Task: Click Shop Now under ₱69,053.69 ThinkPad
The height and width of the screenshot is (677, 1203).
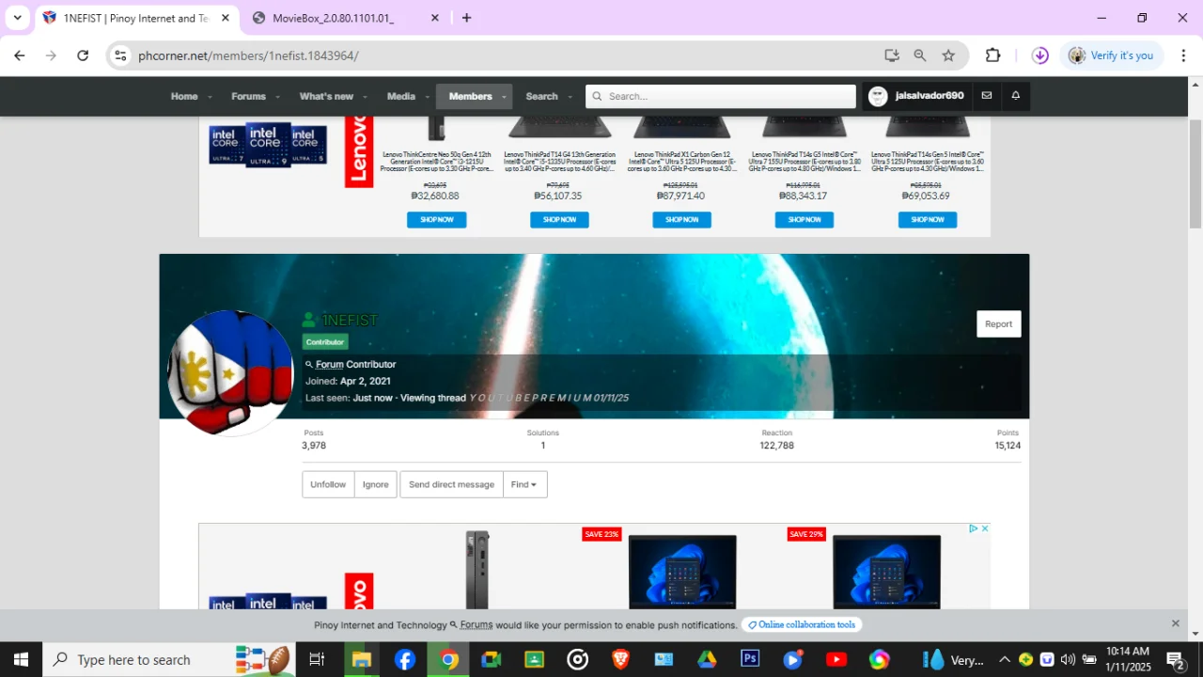Action: coord(928,219)
